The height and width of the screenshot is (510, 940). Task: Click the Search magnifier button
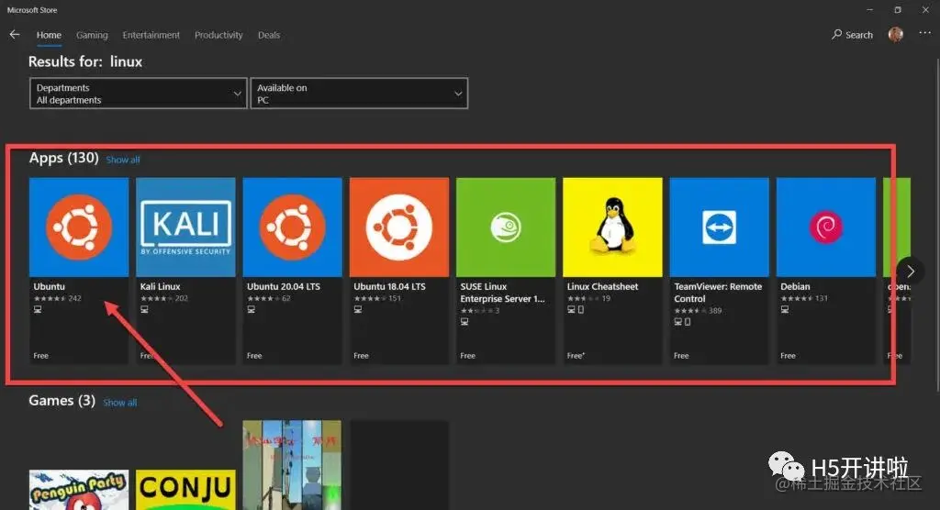coord(852,35)
